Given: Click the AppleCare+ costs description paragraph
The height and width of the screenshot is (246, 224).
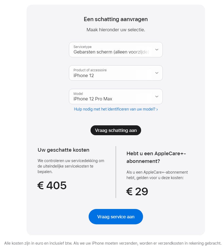Looking at the screenshot, I should [157, 175].
